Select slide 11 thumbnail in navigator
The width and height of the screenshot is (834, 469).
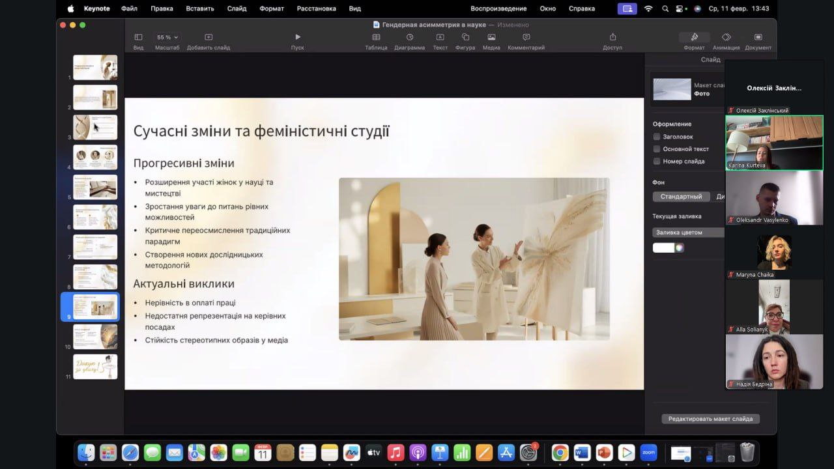pos(95,367)
